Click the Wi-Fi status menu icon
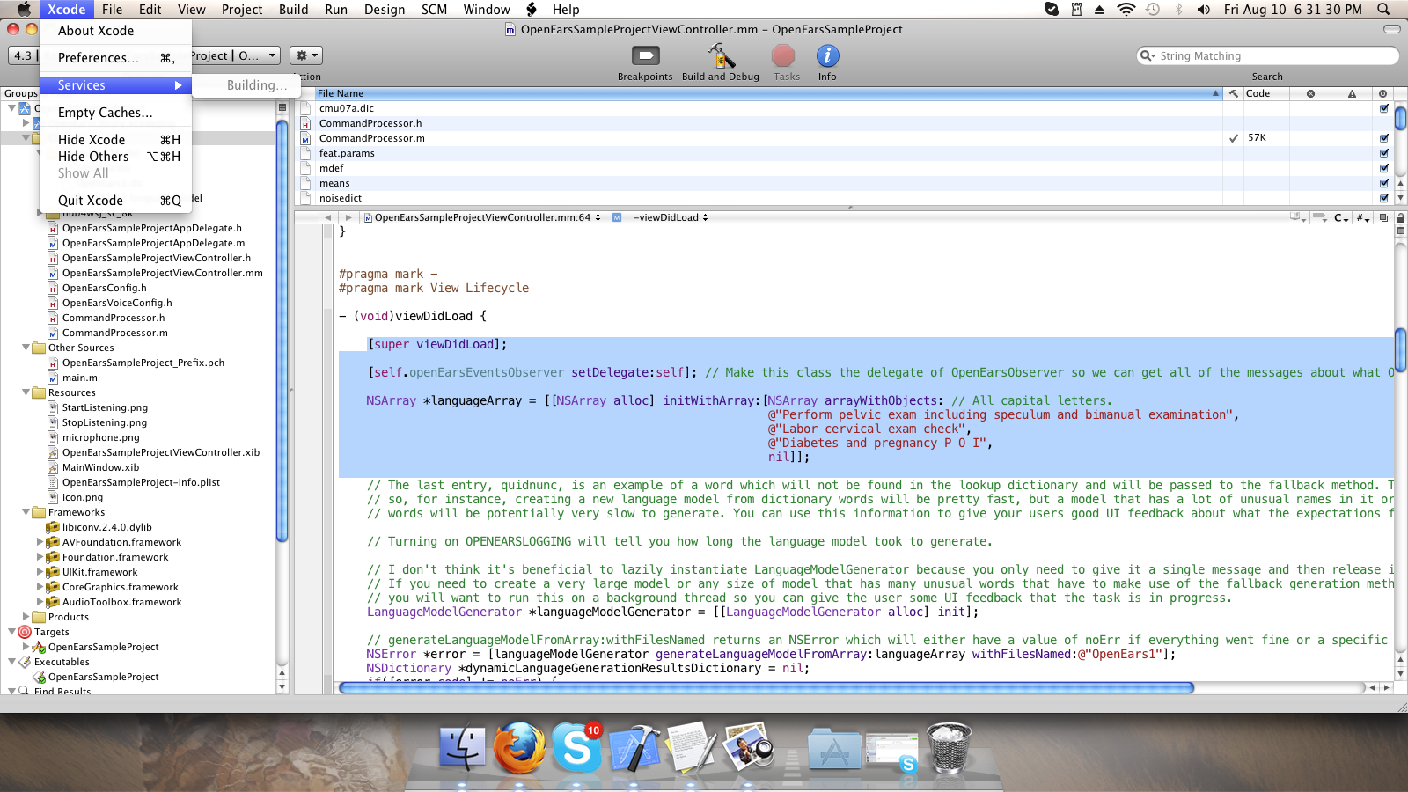Viewport: 1408px width, 792px height. pyautogui.click(x=1126, y=10)
